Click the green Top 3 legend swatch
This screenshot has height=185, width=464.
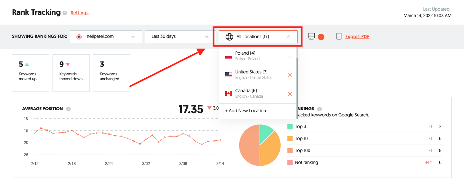pyautogui.click(x=290, y=127)
